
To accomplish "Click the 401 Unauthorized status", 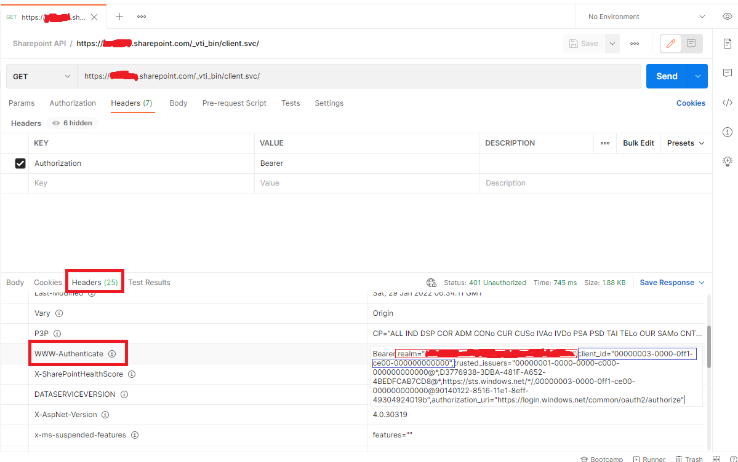I will tap(497, 283).
